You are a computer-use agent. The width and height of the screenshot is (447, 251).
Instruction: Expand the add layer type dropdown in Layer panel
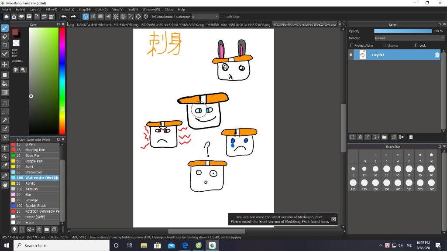(x=378, y=137)
